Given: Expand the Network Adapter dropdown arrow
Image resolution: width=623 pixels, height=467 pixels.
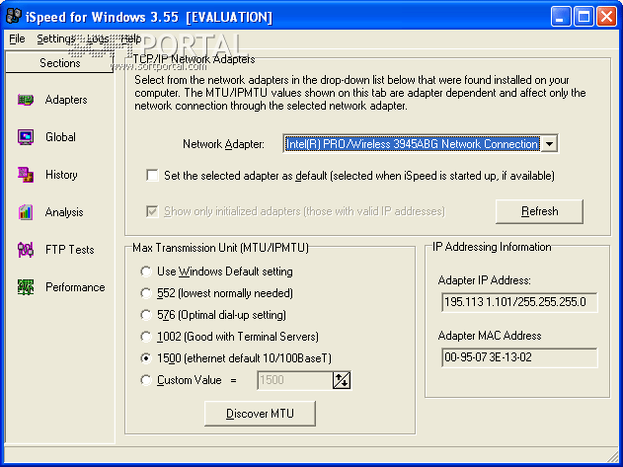Looking at the screenshot, I should pyautogui.click(x=549, y=143).
